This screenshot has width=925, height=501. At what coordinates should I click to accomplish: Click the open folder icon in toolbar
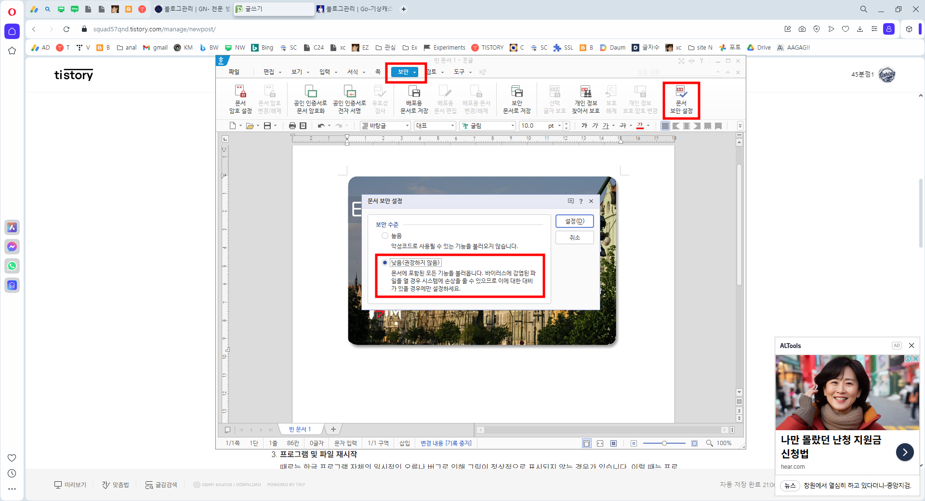(250, 126)
